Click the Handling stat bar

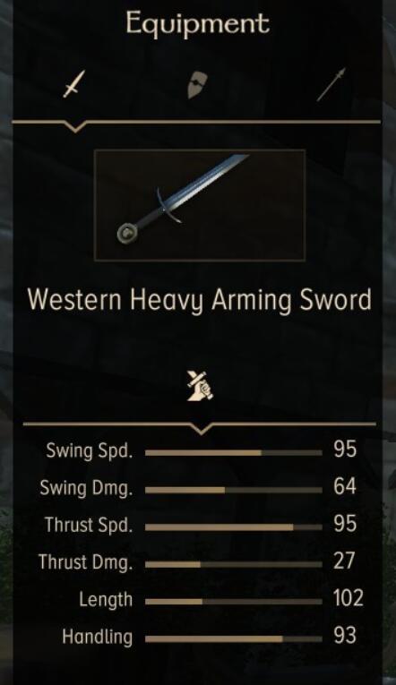pyautogui.click(x=234, y=638)
